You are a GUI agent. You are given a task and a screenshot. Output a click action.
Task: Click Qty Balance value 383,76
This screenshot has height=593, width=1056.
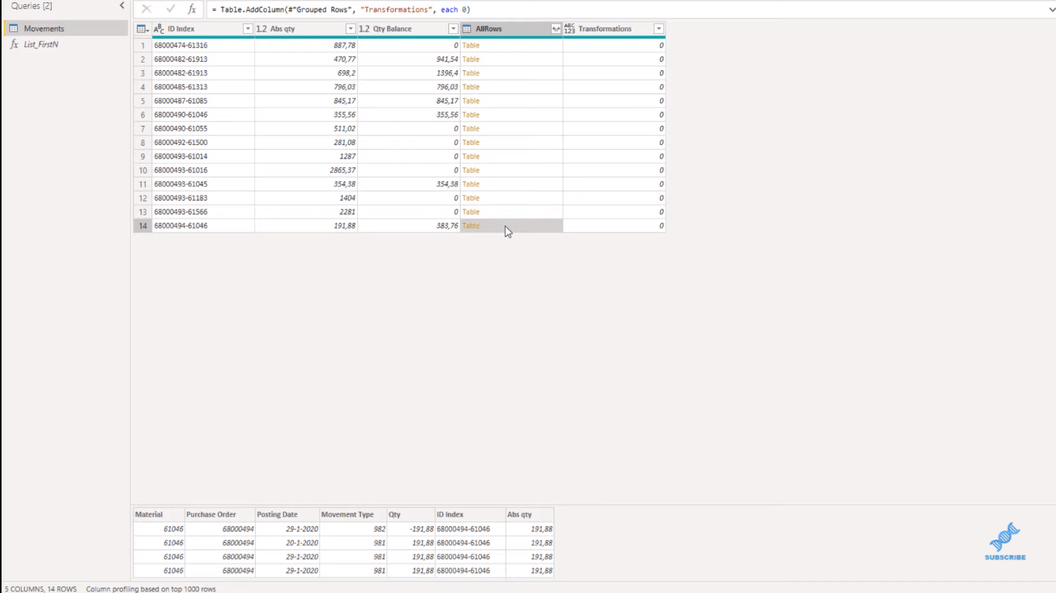(x=409, y=226)
